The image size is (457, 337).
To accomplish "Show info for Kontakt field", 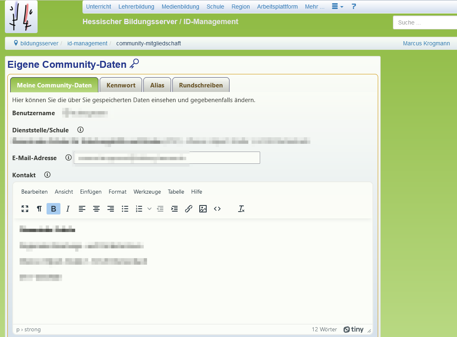I will coord(47,174).
